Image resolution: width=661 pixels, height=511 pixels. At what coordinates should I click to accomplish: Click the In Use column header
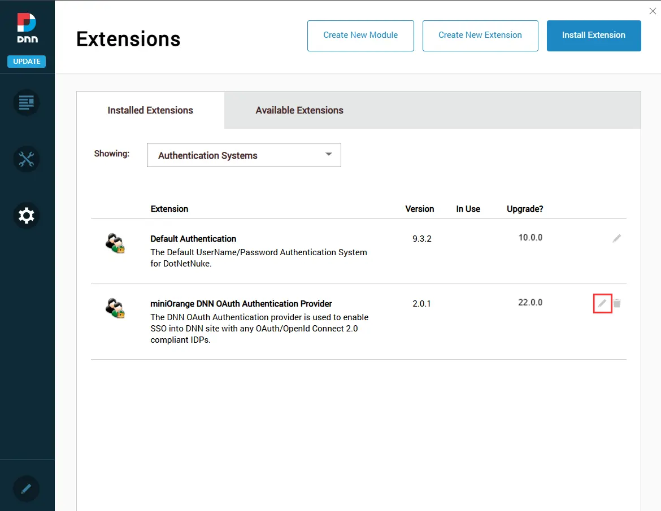tap(468, 209)
